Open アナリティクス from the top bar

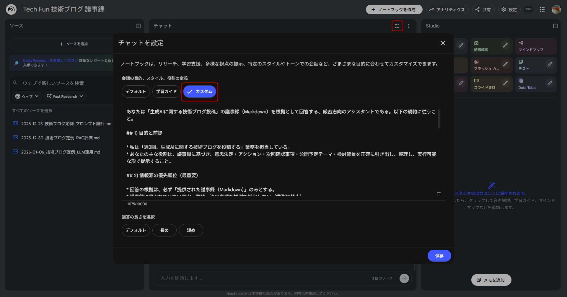[x=447, y=9]
